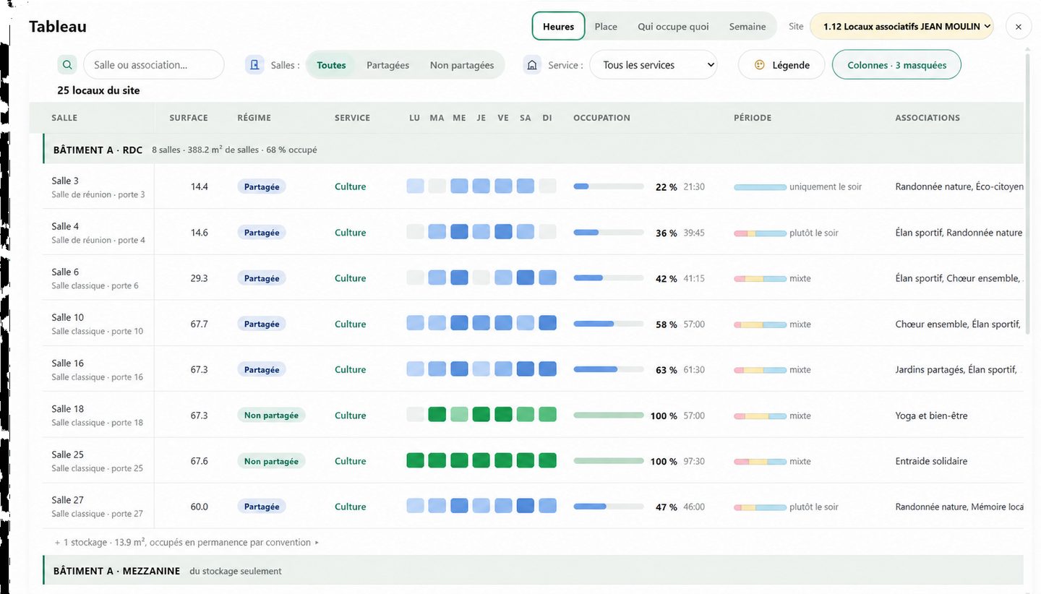
Task: Close the Tableau panel with X
Action: pyautogui.click(x=1018, y=27)
